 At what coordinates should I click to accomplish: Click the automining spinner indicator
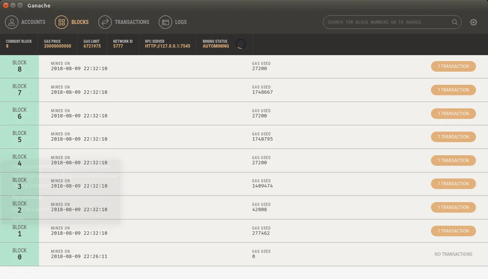click(241, 44)
